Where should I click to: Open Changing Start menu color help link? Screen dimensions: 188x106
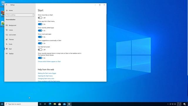coord(46,79)
